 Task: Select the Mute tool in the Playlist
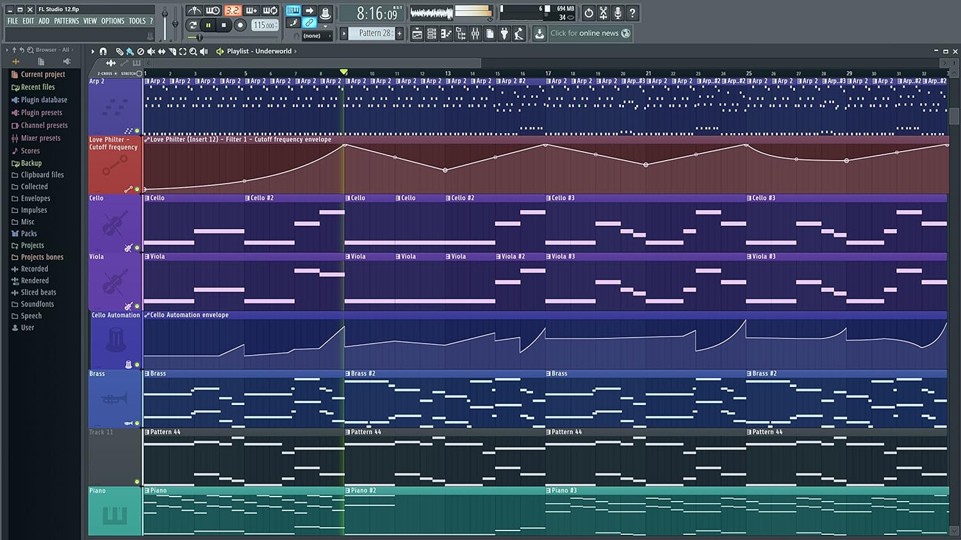pyautogui.click(x=151, y=51)
